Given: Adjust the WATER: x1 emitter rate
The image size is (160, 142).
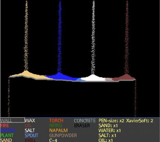Looking at the screenshot, I should click(x=110, y=131).
